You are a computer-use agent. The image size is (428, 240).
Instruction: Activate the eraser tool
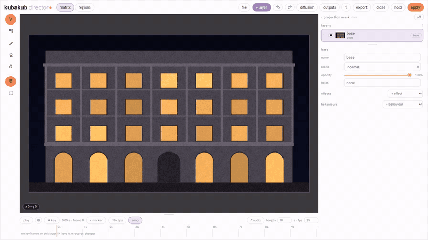(11, 55)
